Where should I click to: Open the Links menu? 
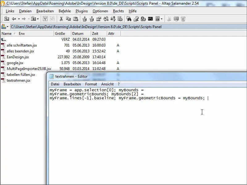click(10, 11)
